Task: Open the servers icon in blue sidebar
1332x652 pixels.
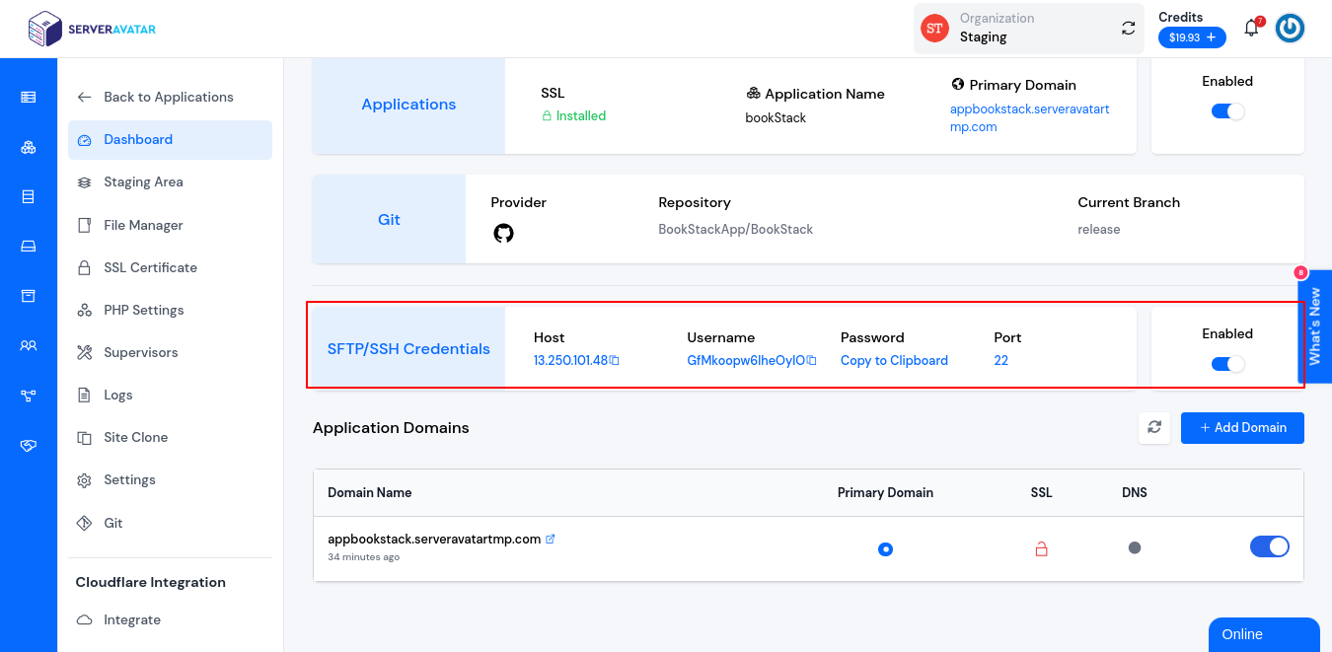Action: tap(29, 97)
